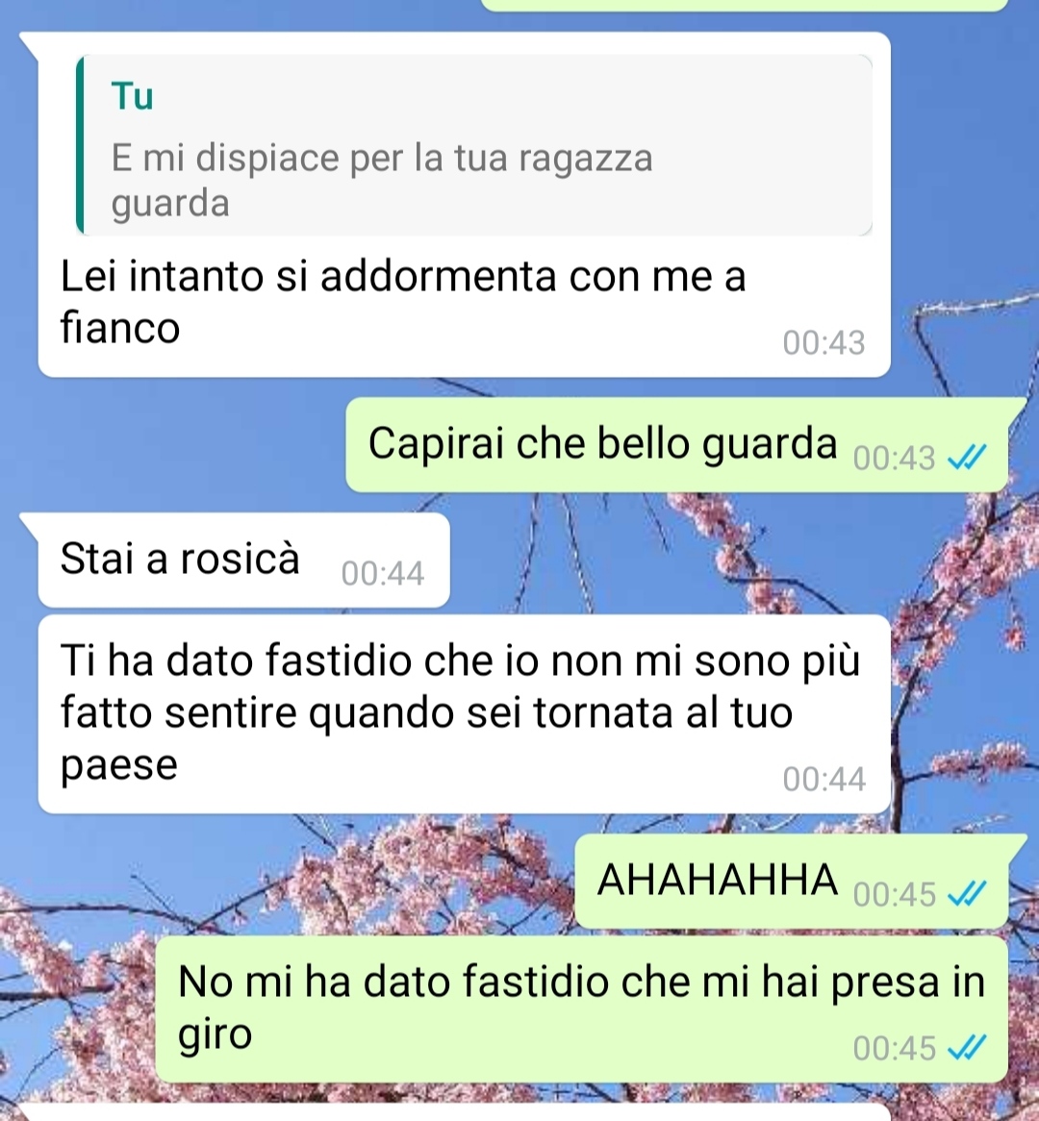Image resolution: width=1039 pixels, height=1121 pixels.
Task: Tap blue ticks on "mi hai presa in giro"
Action: tap(967, 1048)
